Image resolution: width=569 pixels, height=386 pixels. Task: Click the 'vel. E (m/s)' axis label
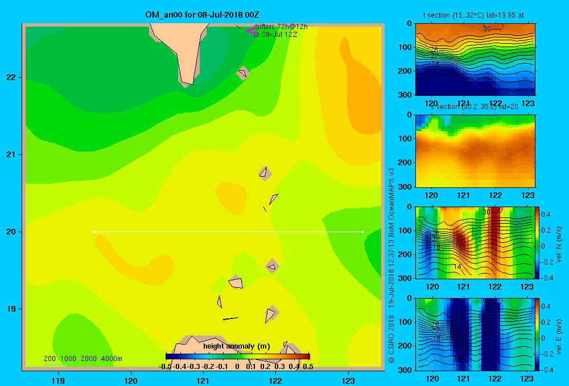[559, 337]
